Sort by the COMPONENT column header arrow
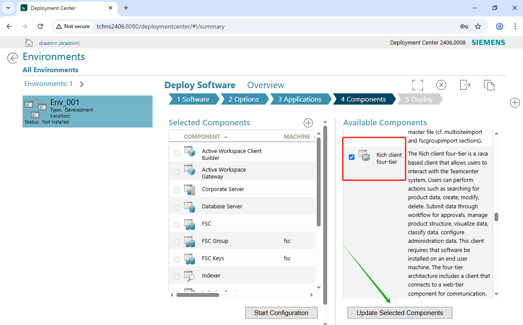 [226, 137]
